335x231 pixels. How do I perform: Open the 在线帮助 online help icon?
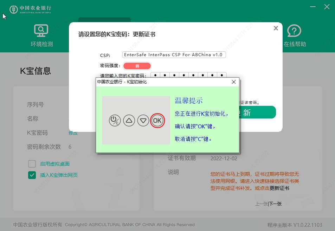[294, 31]
